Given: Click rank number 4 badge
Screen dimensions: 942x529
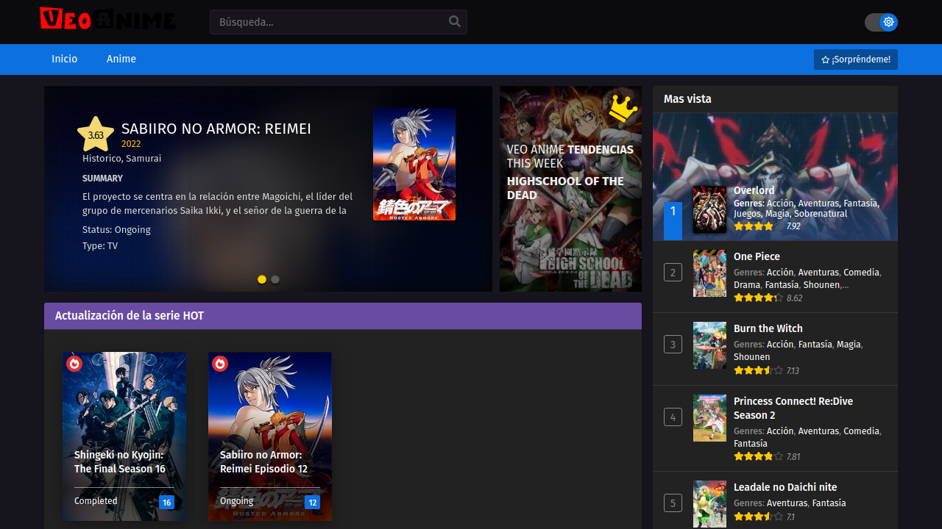Looking at the screenshot, I should point(673,417).
